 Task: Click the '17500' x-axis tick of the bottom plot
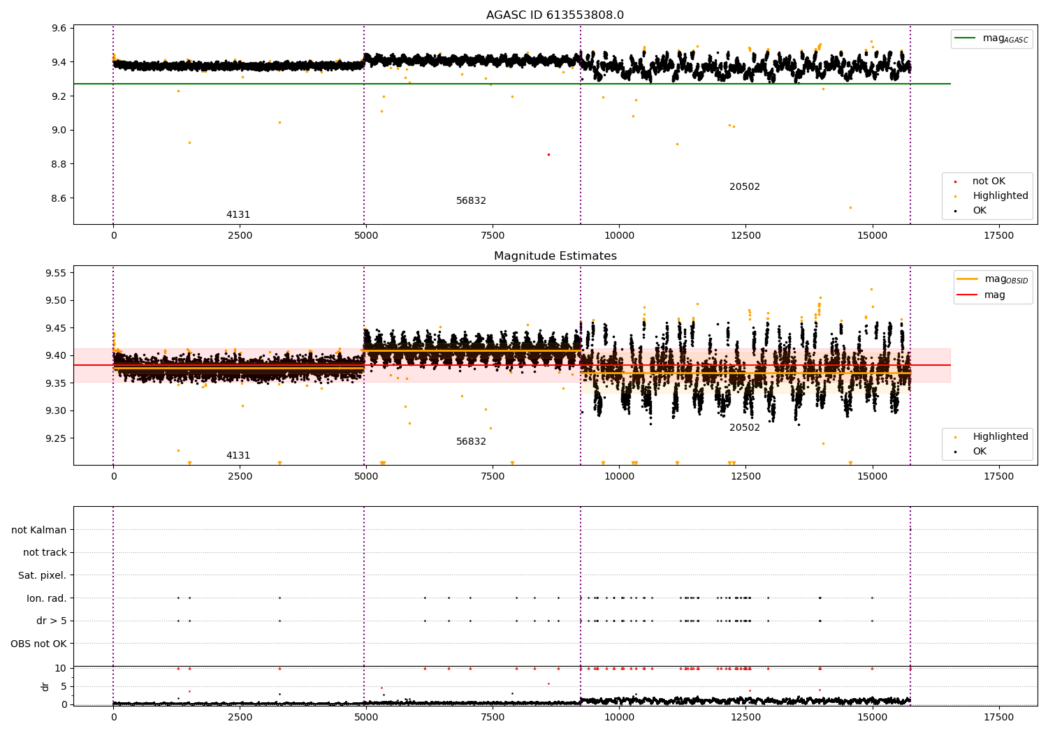pos(998,716)
